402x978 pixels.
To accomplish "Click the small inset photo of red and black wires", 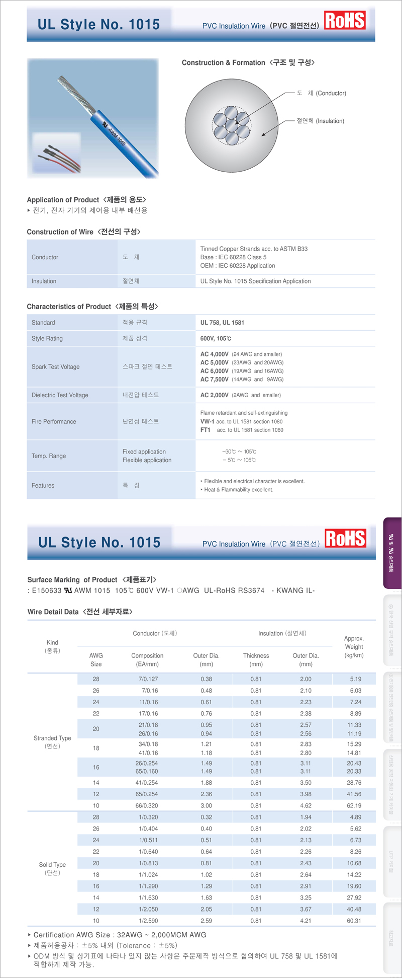I will (x=56, y=153).
